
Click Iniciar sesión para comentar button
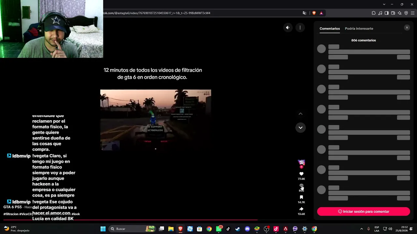364,212
